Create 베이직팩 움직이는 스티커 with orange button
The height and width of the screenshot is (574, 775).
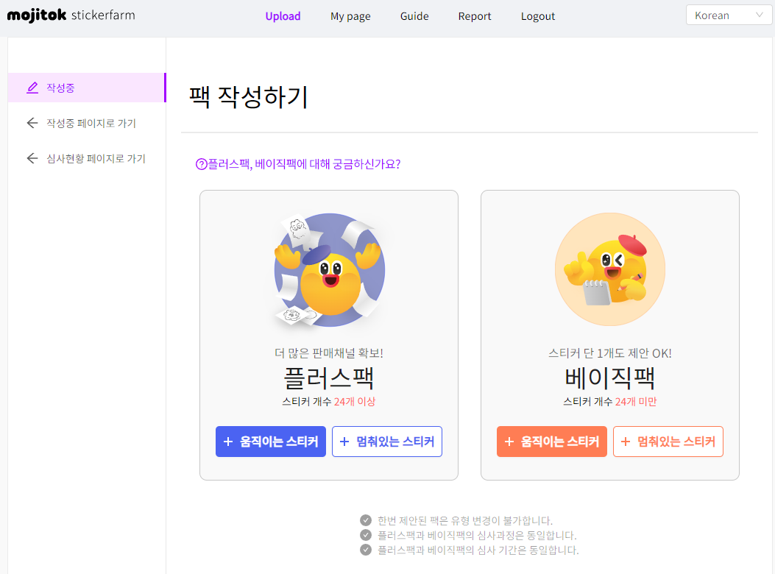click(x=551, y=442)
